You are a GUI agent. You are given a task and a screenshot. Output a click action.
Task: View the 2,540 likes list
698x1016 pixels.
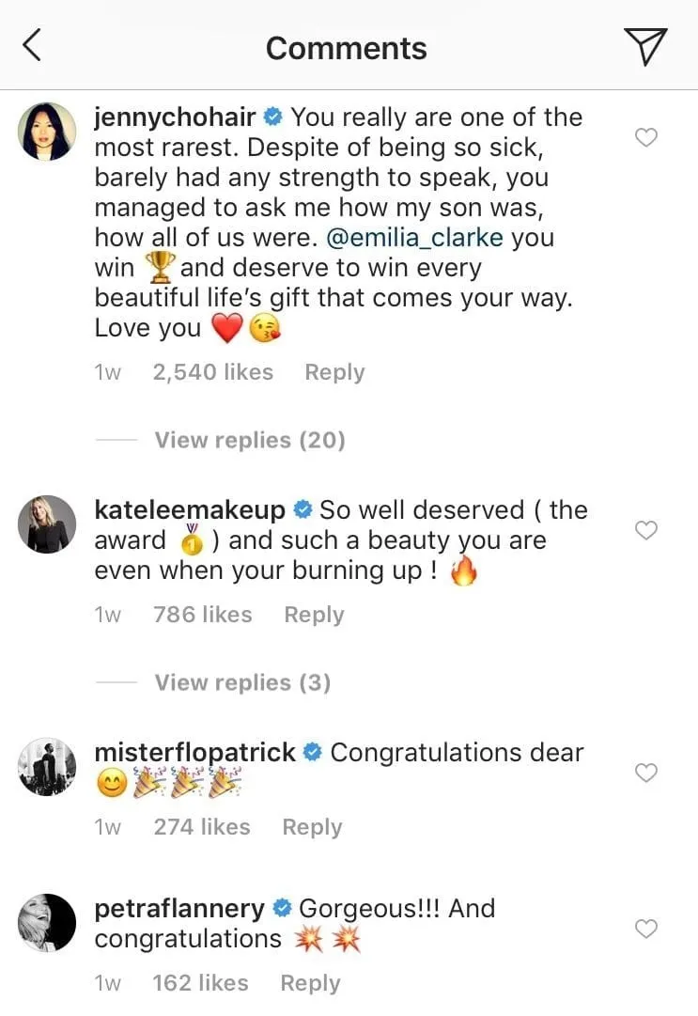point(212,372)
